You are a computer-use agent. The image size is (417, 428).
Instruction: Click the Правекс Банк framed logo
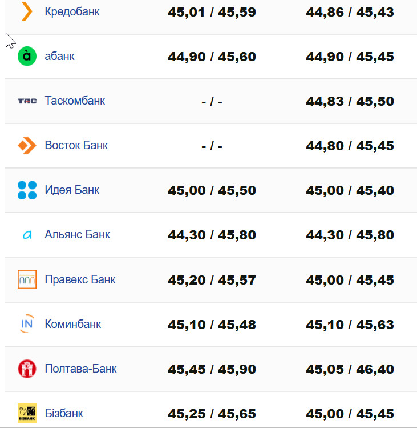pyautogui.click(x=27, y=279)
